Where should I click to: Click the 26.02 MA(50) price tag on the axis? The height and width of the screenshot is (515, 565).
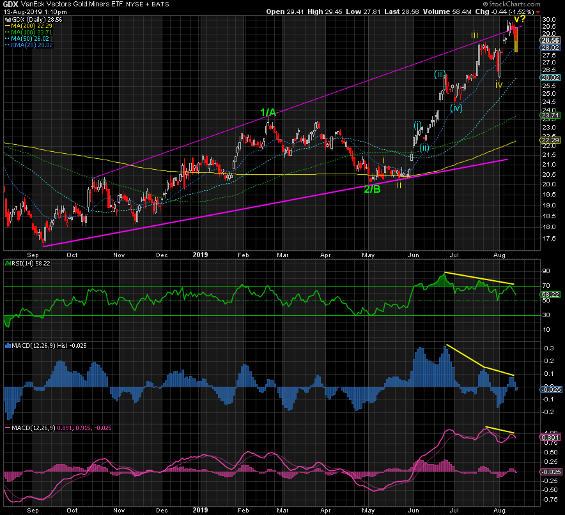[550, 78]
